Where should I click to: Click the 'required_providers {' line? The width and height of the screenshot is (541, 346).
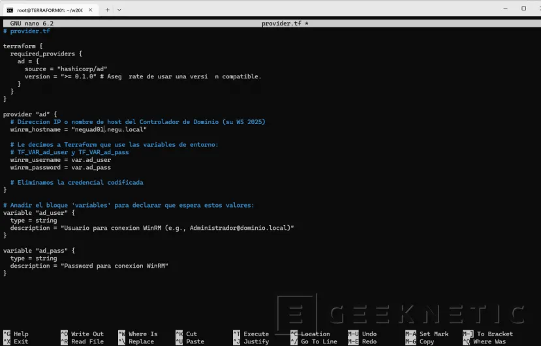[x=46, y=54]
